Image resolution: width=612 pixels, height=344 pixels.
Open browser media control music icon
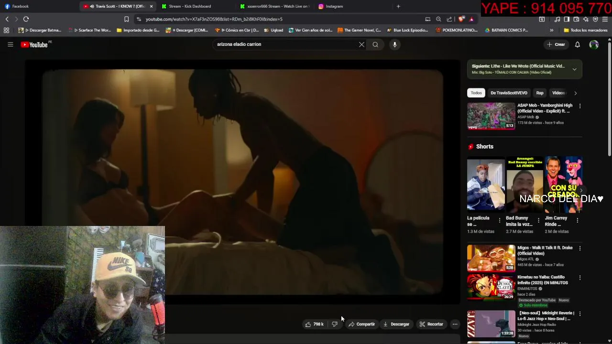coord(557,19)
